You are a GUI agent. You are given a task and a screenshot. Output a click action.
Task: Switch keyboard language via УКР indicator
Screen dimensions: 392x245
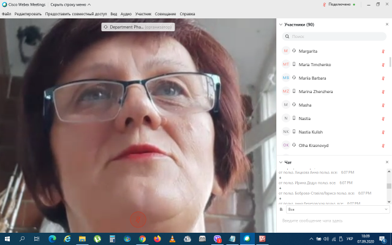pyautogui.click(x=350, y=239)
